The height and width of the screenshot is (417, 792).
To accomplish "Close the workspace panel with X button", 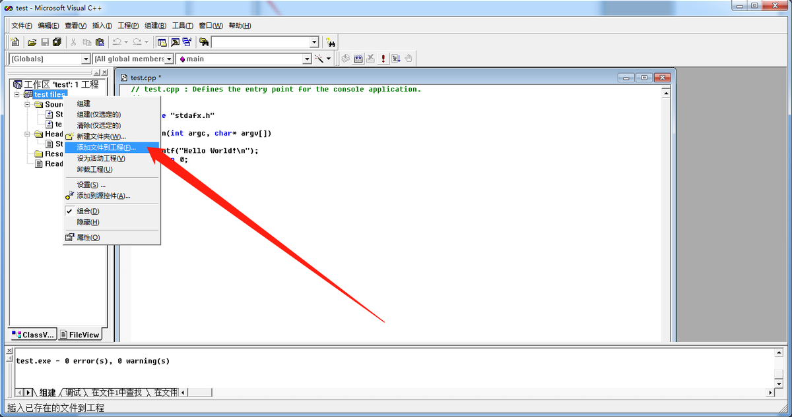I will click(x=104, y=72).
